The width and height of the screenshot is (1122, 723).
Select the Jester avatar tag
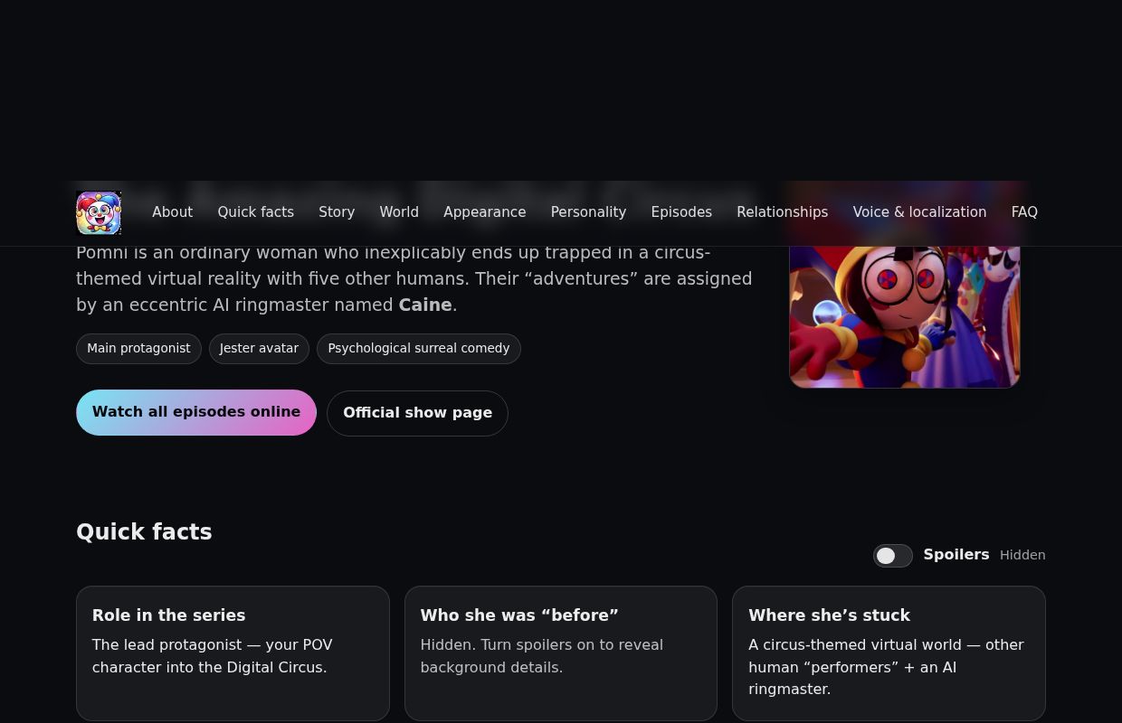click(x=259, y=348)
